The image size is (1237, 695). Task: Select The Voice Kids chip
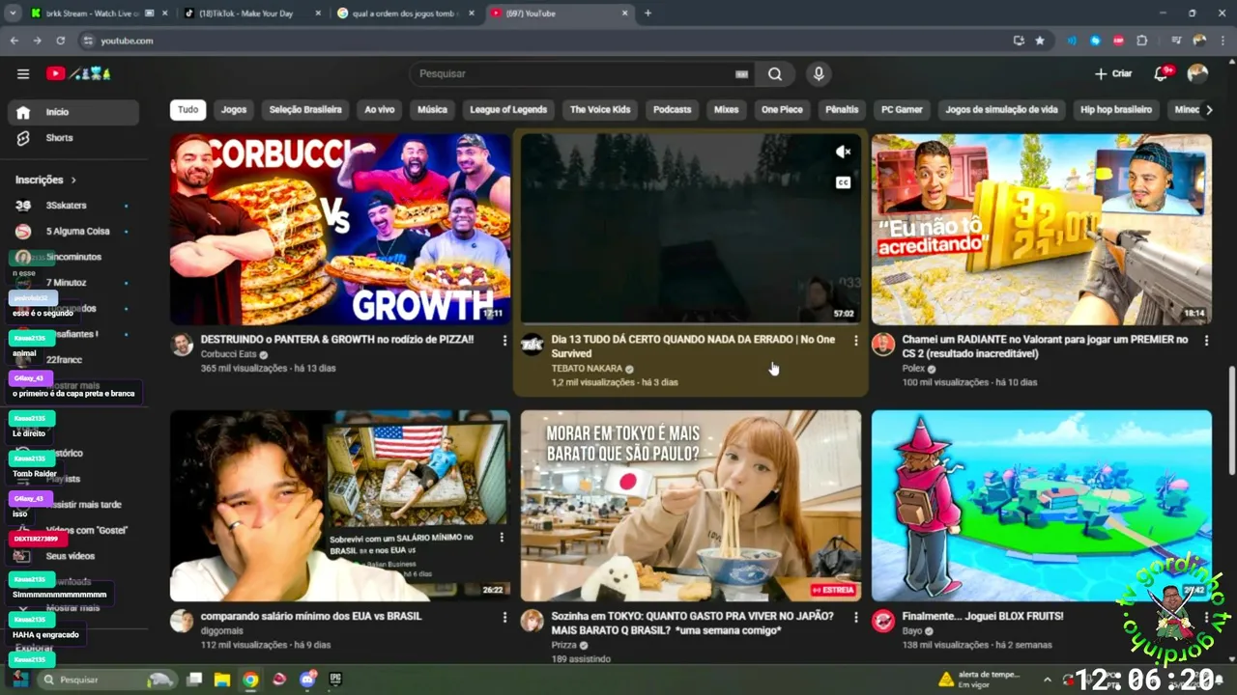click(600, 109)
